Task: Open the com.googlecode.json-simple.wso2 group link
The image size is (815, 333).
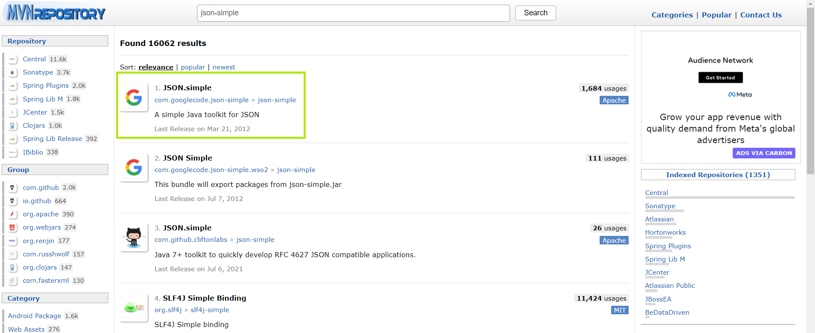Action: (x=211, y=170)
